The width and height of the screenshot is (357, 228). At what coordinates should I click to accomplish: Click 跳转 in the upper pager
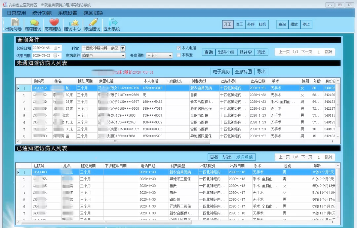[x=329, y=52]
